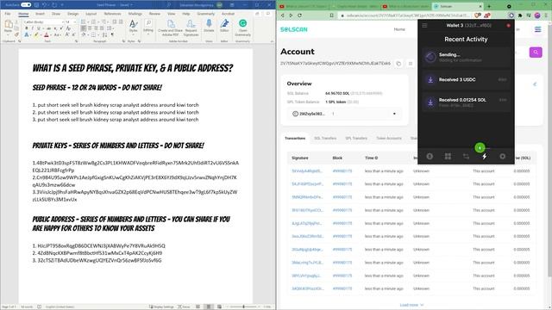Switch to the SOL Transfers tab
This screenshot has width=552, height=310.
325,138
